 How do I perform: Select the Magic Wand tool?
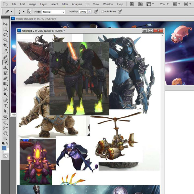click(x=5, y=40)
